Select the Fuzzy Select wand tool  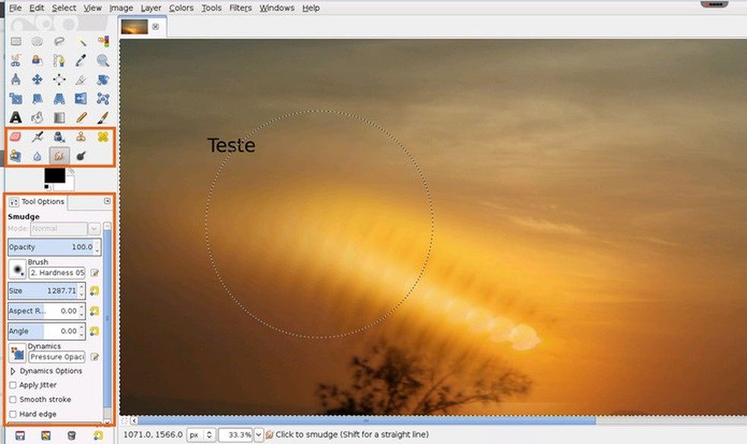coord(81,42)
